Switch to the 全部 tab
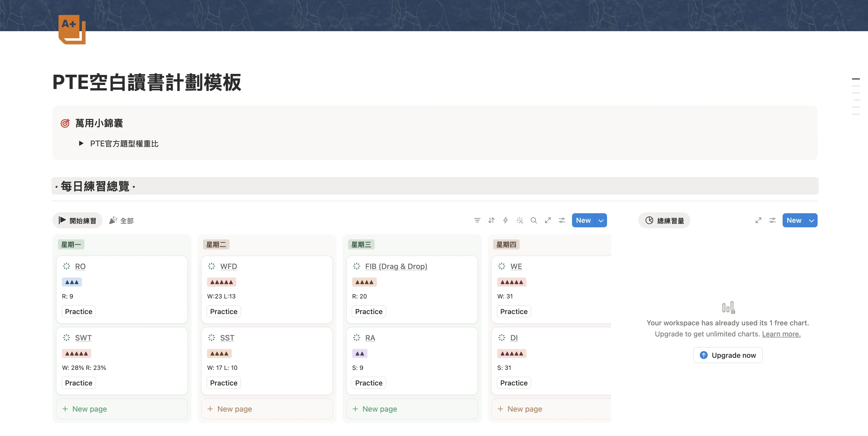This screenshot has width=868, height=436. 122,220
